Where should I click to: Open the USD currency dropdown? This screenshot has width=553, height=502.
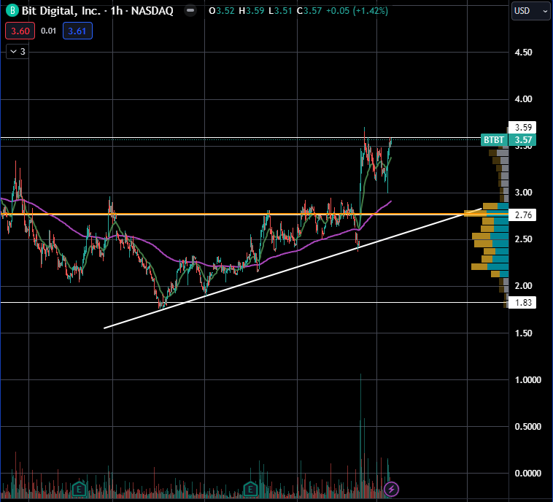(530, 11)
